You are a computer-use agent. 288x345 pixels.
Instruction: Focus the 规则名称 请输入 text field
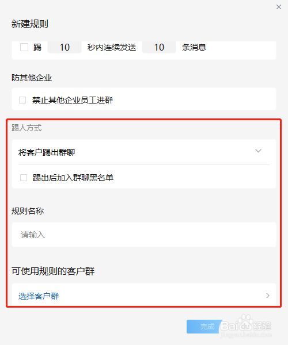pos(144,235)
